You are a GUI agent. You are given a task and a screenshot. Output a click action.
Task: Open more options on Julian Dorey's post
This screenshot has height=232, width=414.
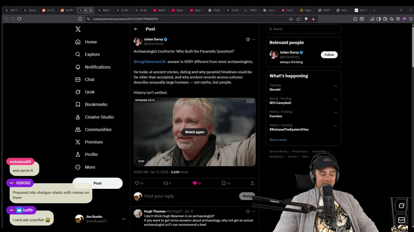(x=254, y=39)
